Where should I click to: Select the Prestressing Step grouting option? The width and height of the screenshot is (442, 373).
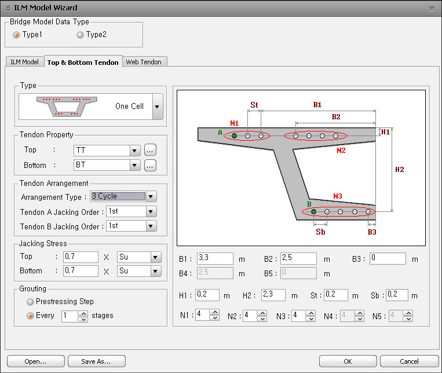30,302
